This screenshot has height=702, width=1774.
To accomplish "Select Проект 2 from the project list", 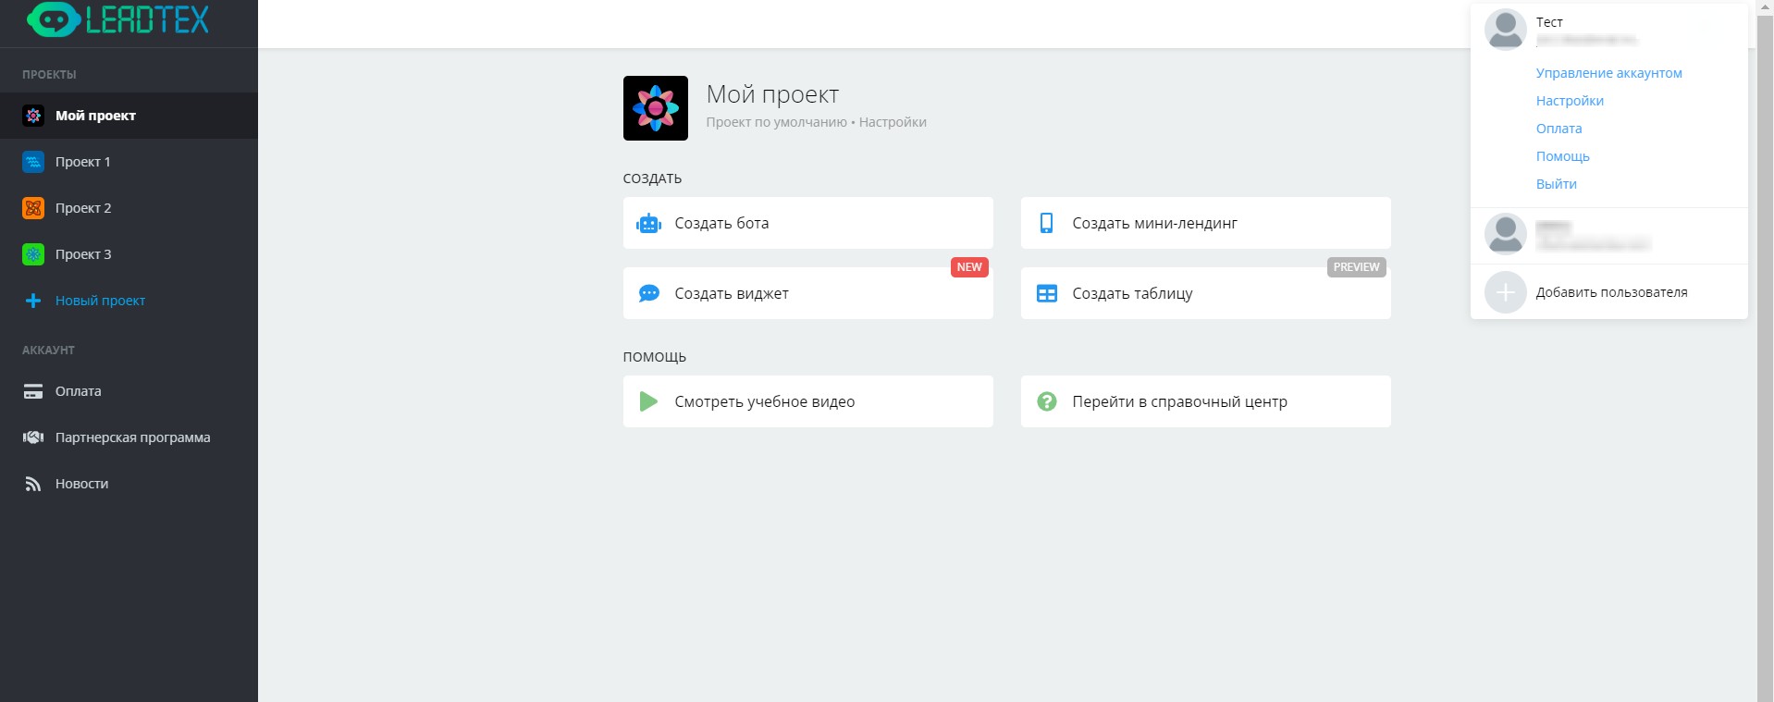I will [x=82, y=208].
